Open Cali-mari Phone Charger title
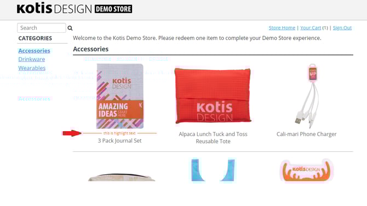This screenshot has width=367, height=206. (306, 134)
